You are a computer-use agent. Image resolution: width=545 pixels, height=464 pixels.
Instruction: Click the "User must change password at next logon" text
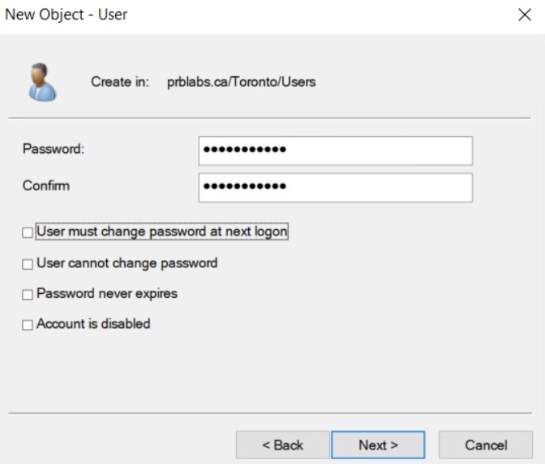coord(162,232)
